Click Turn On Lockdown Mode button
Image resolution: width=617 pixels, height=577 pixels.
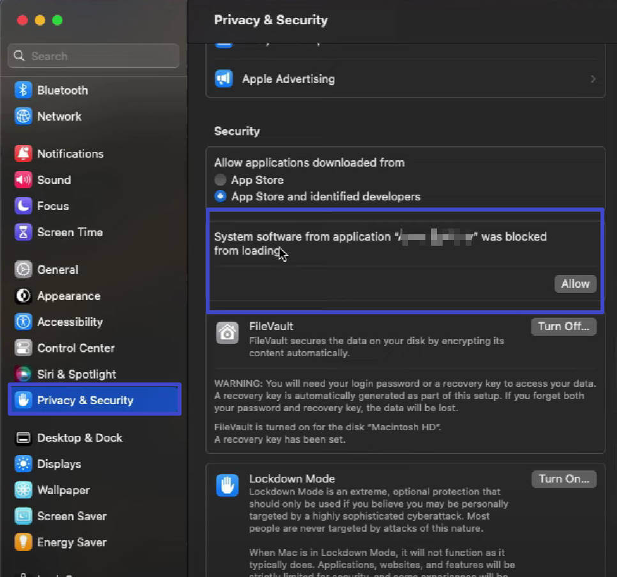coord(564,479)
